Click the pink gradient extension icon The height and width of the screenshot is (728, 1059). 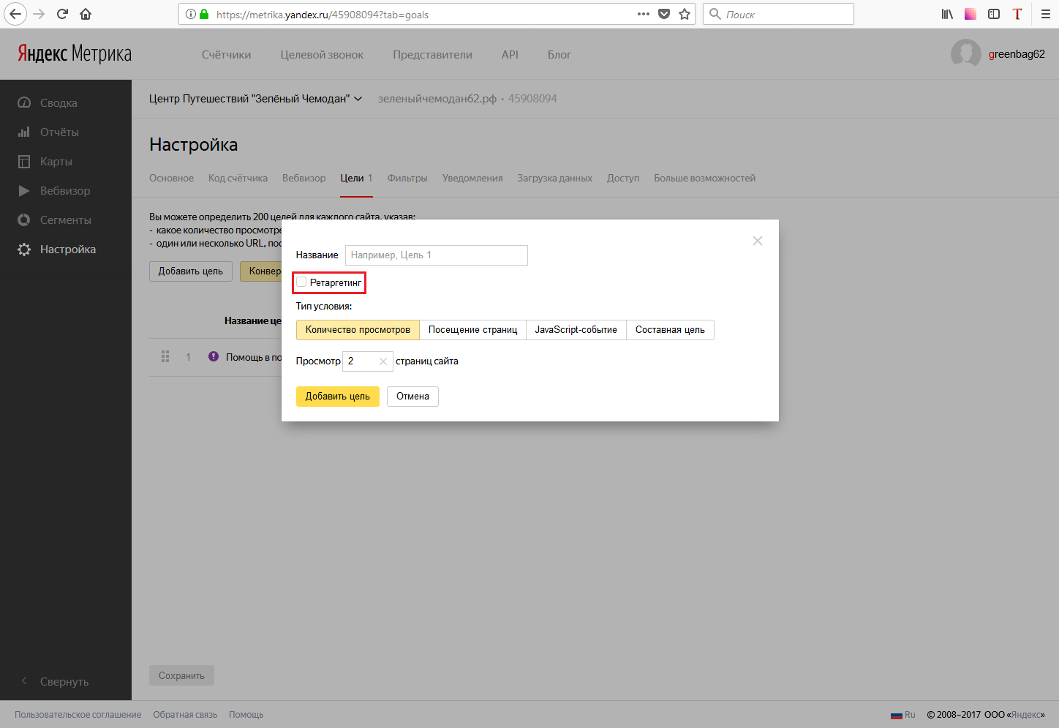pyautogui.click(x=971, y=14)
